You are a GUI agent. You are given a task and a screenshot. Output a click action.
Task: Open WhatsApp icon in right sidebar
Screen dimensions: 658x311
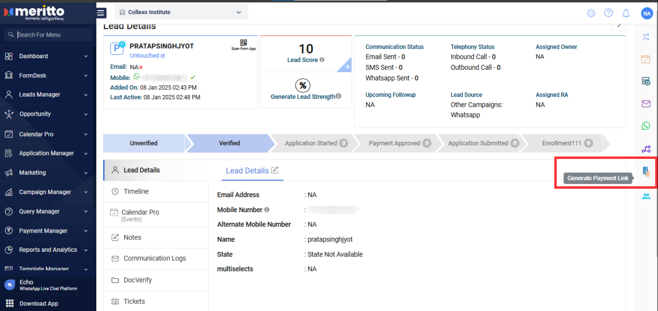pos(646,126)
